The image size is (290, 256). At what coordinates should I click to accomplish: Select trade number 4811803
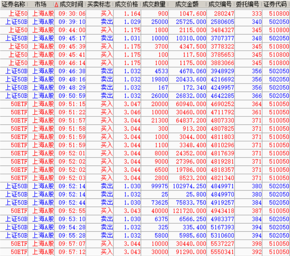click(222, 137)
